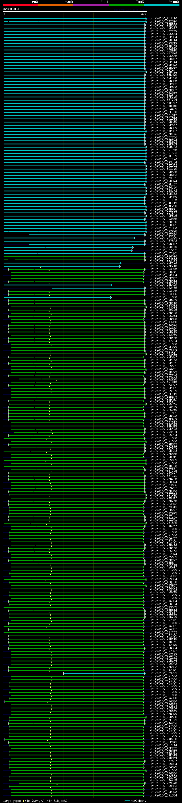Select last hit label UniRef100_Q91384

(x=163, y=795)
